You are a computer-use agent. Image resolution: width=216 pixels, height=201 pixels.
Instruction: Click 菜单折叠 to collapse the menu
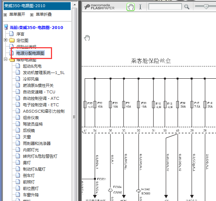(44, 14)
